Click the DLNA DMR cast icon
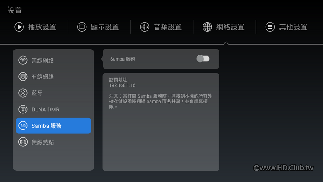 point(23,109)
